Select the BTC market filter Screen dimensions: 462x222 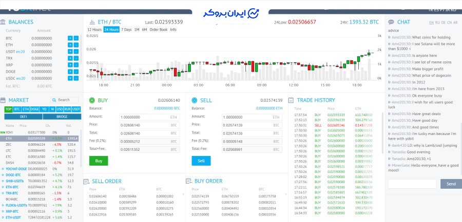tap(17, 109)
